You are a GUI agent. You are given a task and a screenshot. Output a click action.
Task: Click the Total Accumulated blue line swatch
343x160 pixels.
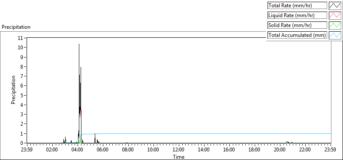(x=335, y=35)
